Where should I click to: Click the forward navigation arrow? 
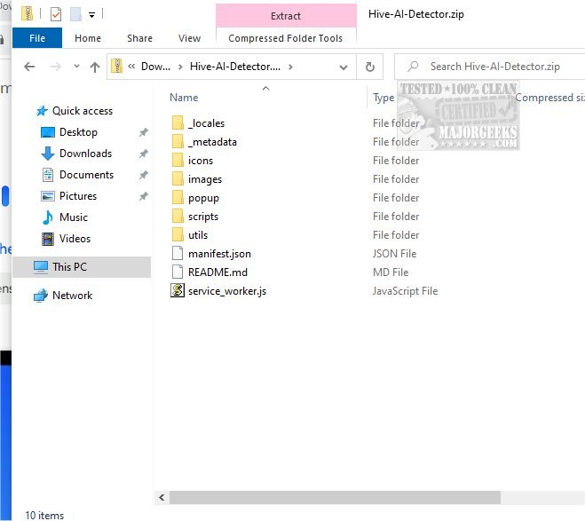[56, 67]
